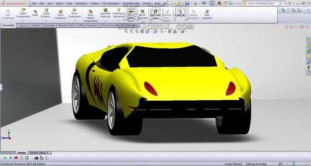Open the View menu
311x166 pixels.
[50, 4]
